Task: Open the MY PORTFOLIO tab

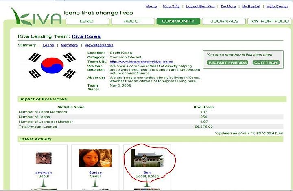Action: (x=269, y=21)
